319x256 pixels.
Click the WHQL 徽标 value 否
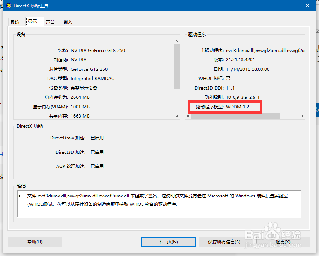click(x=228, y=79)
